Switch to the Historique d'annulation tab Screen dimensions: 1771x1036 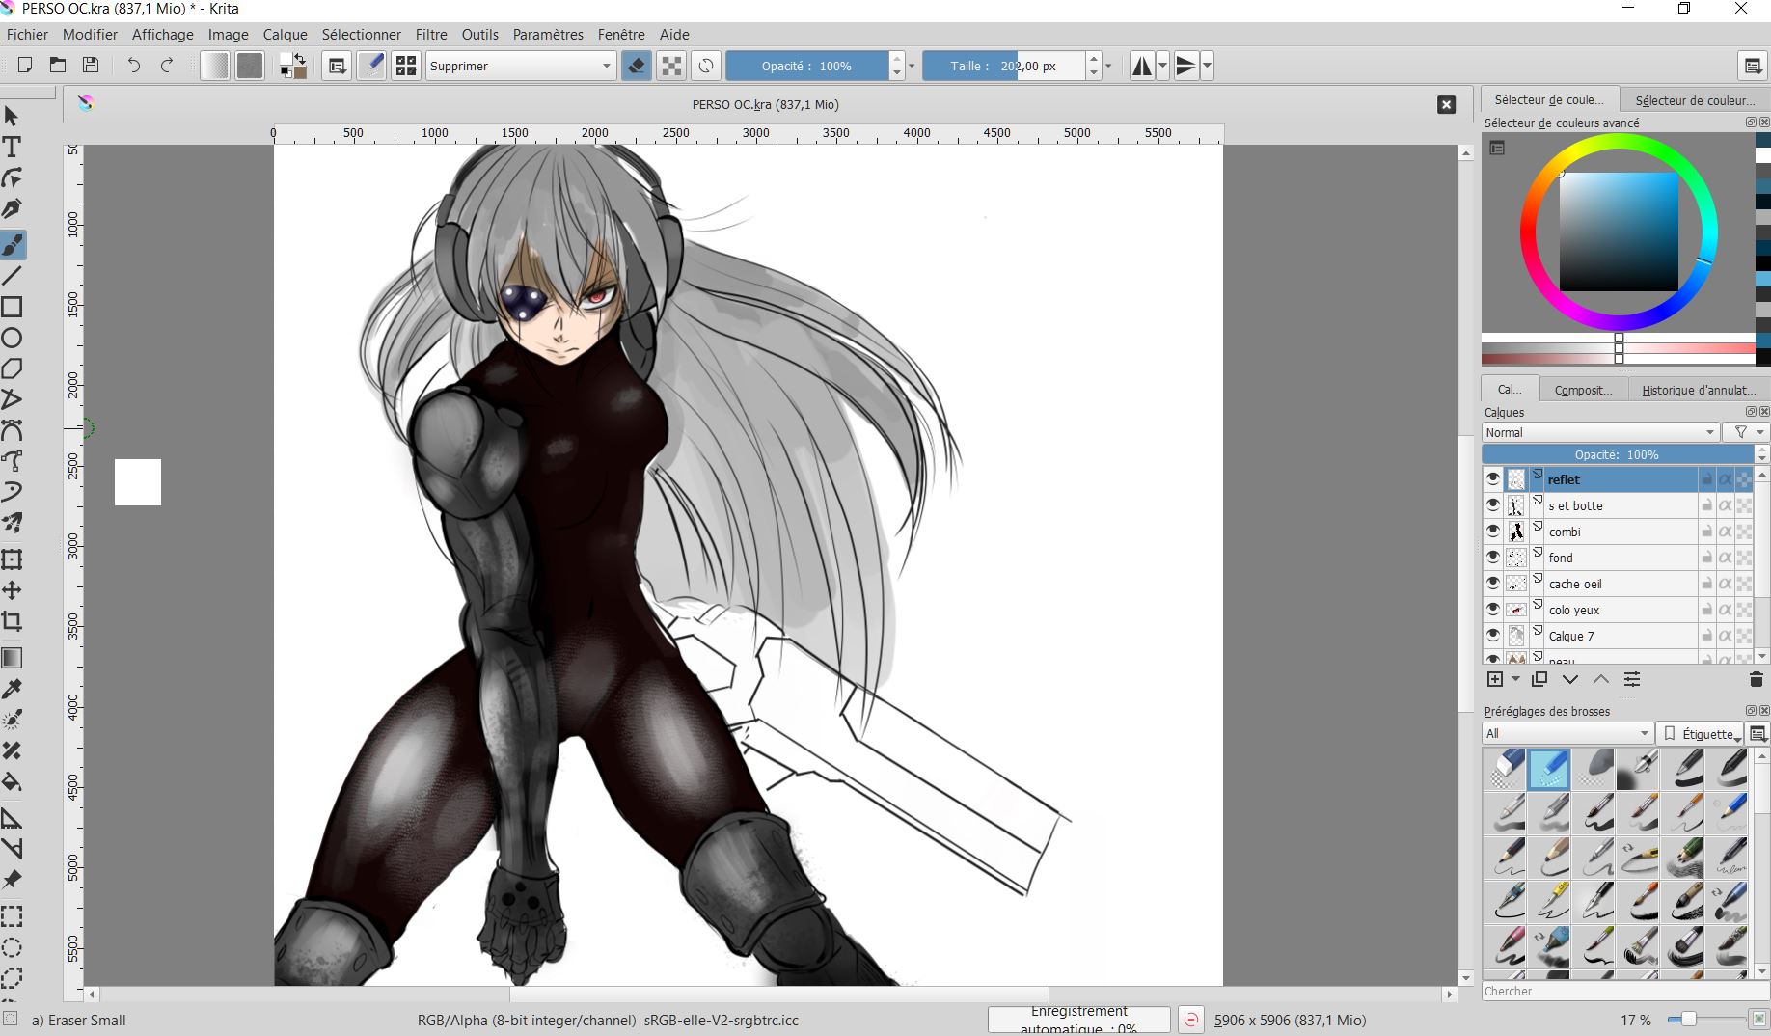[x=1698, y=390]
